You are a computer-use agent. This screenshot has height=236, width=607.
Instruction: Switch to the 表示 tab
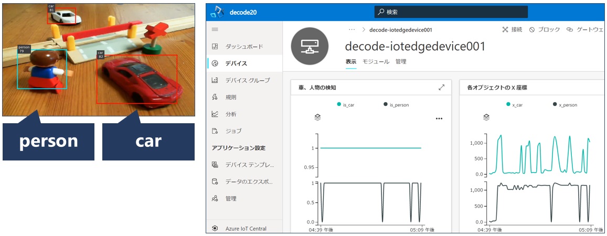tap(351, 61)
